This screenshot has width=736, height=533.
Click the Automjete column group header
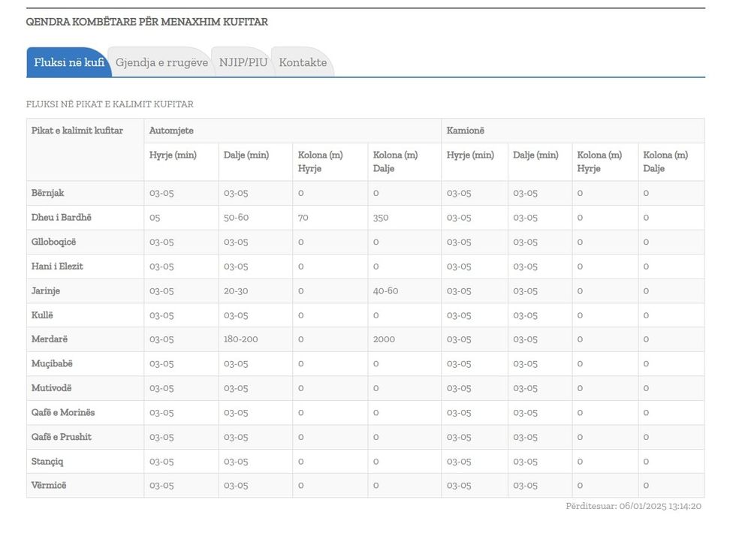click(x=171, y=131)
